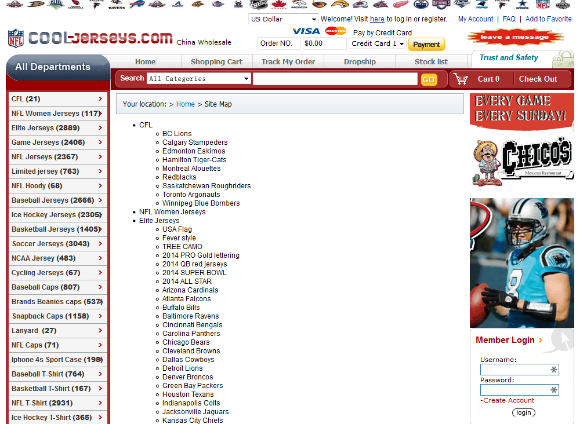
Task: Focus the main search text box
Action: 335,79
